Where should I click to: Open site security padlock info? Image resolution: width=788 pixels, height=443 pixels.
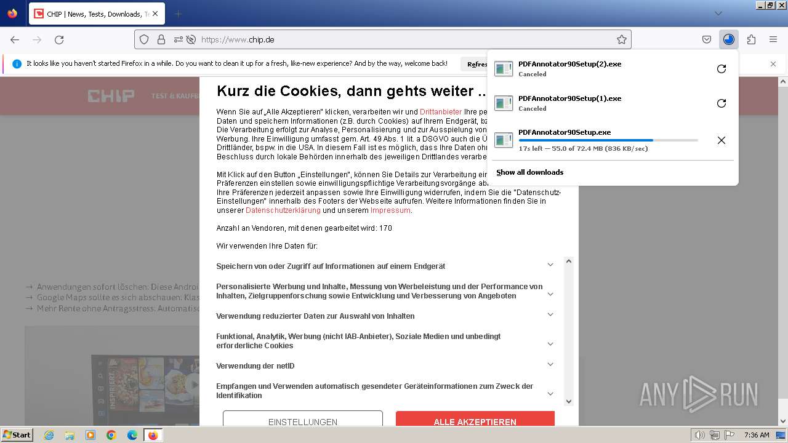(161, 39)
